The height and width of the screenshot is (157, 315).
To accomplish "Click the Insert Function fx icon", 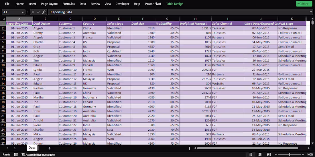I will [44, 12].
